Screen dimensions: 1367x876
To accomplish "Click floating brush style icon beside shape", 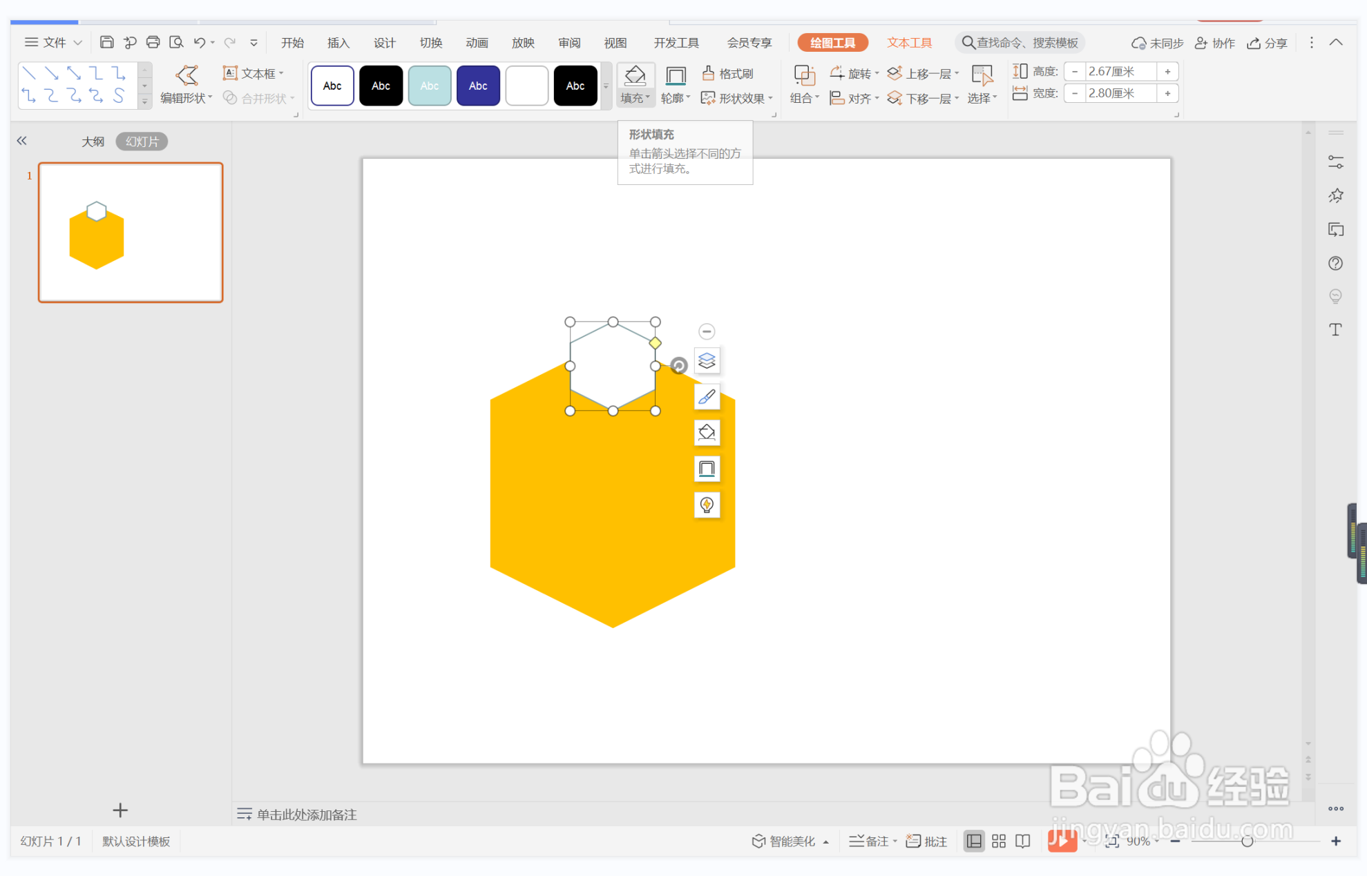I will click(x=707, y=397).
